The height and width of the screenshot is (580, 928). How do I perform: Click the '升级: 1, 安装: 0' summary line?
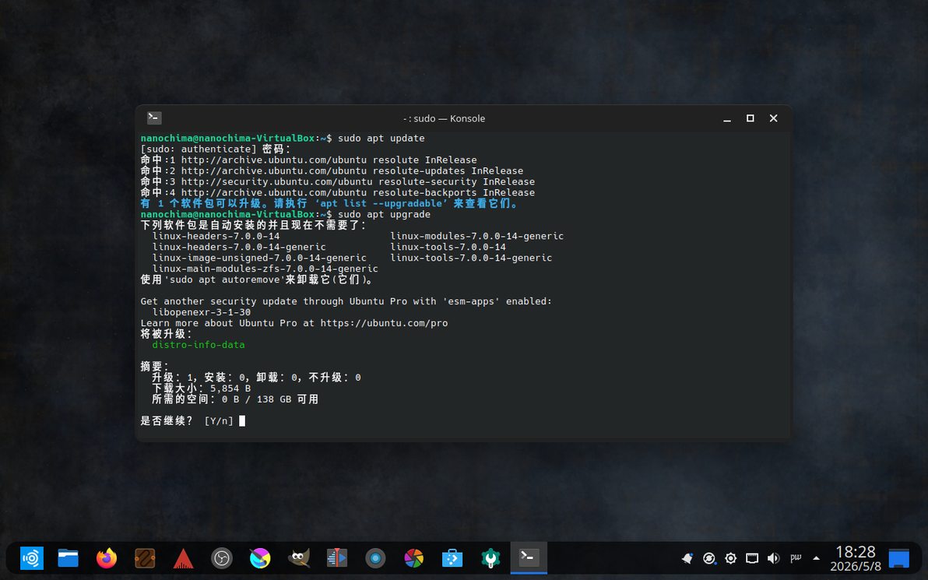click(x=256, y=378)
